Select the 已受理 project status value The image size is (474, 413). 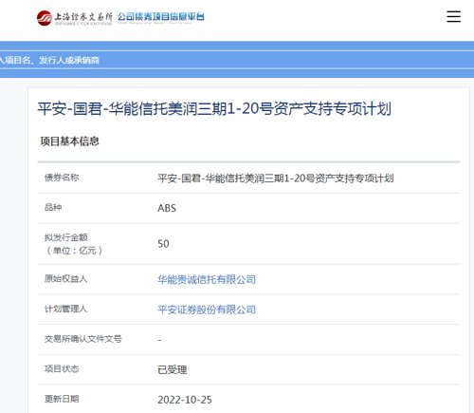coord(173,369)
